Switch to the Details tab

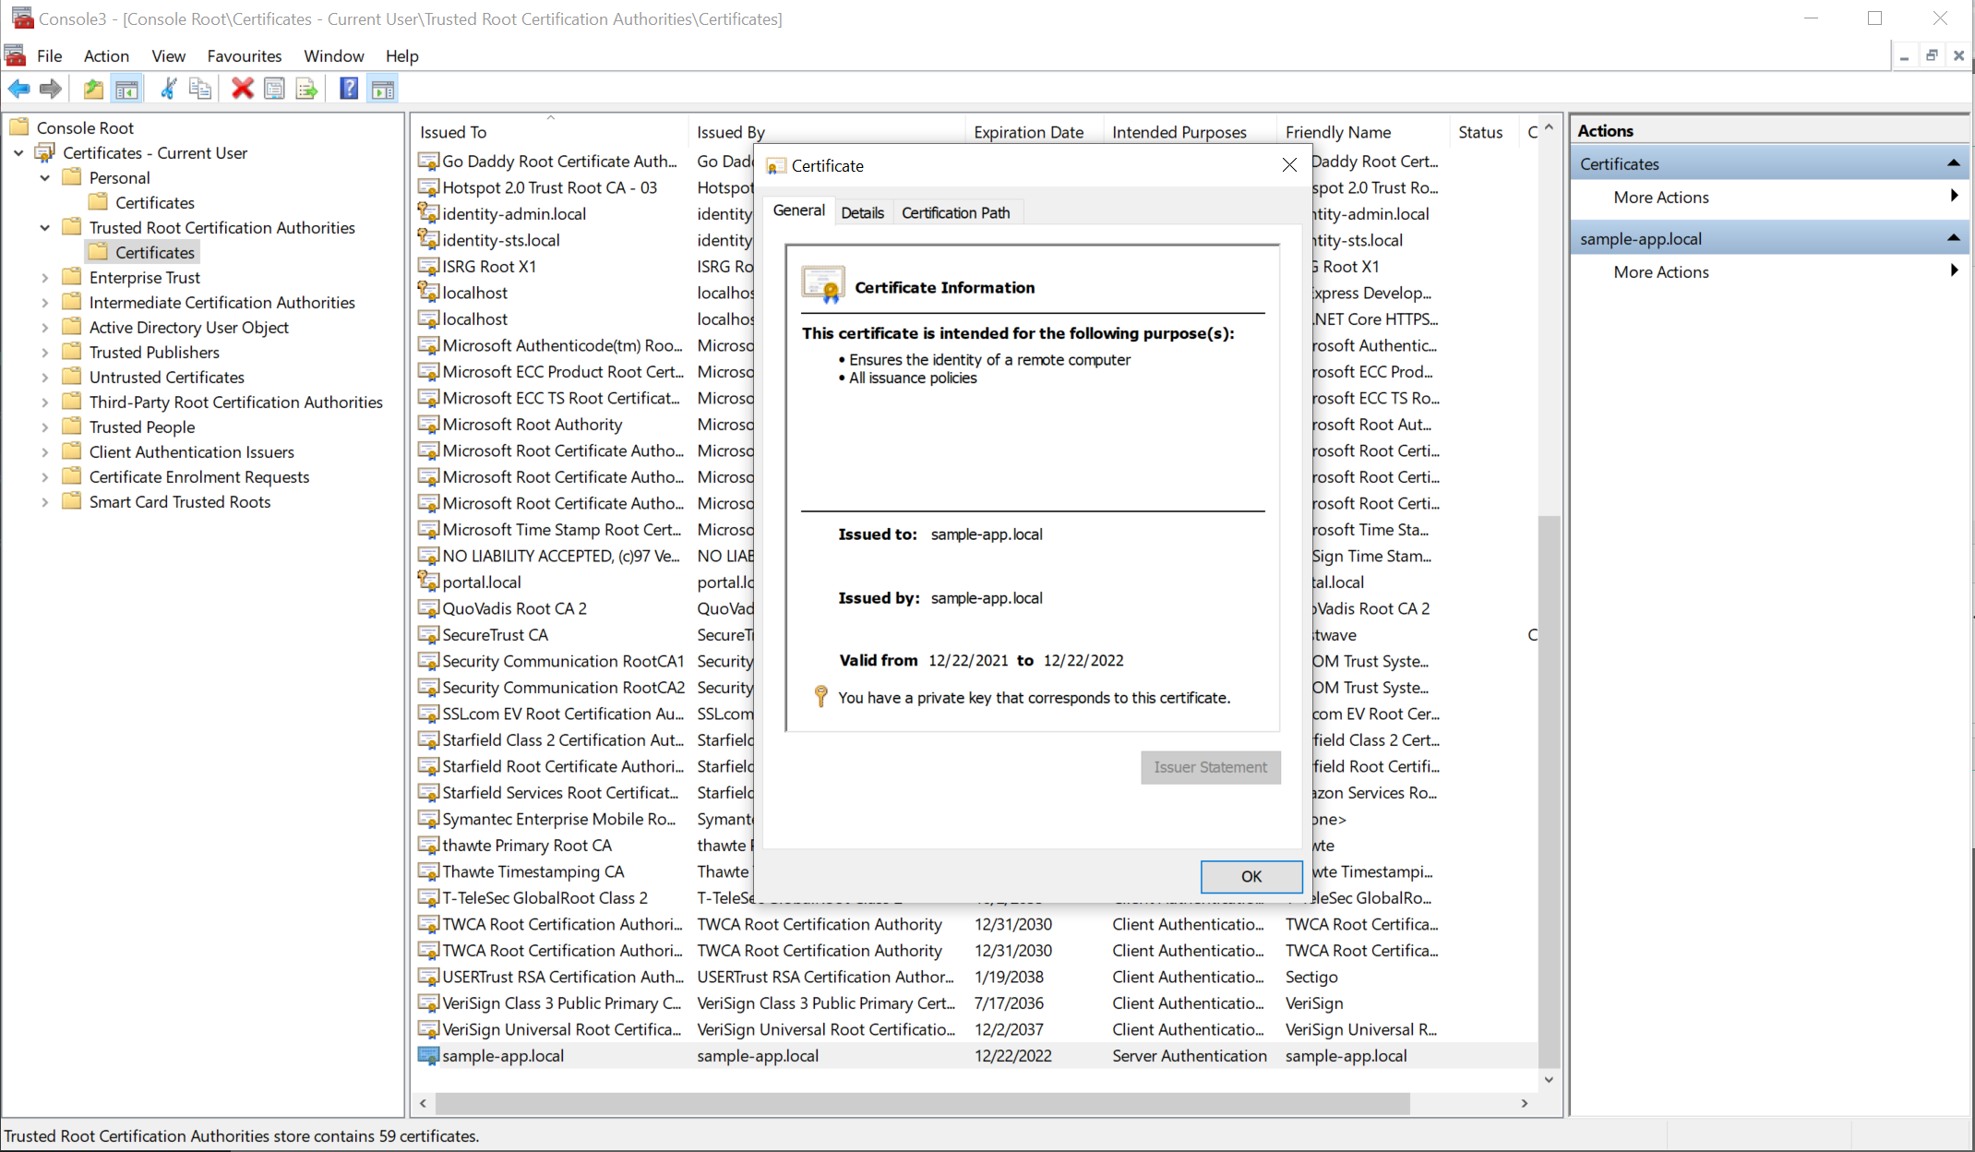coord(862,212)
